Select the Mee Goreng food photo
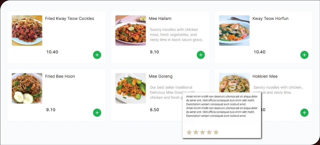 click(131, 88)
